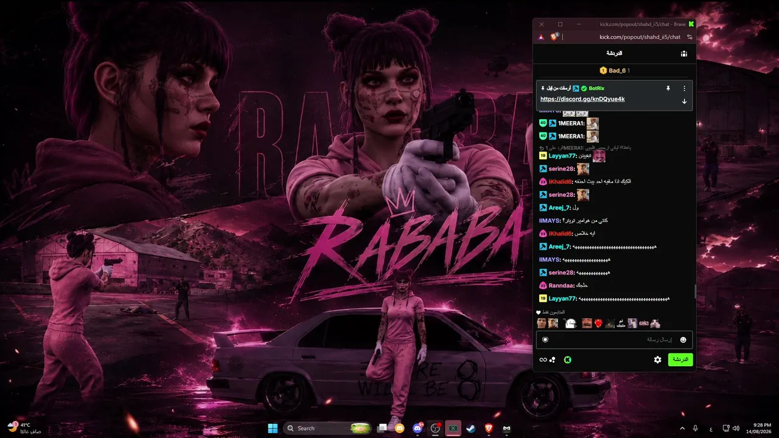Image resolution: width=779 pixels, height=438 pixels.
Task: Open the Excel-style green X taskbar app
Action: pyautogui.click(x=453, y=428)
